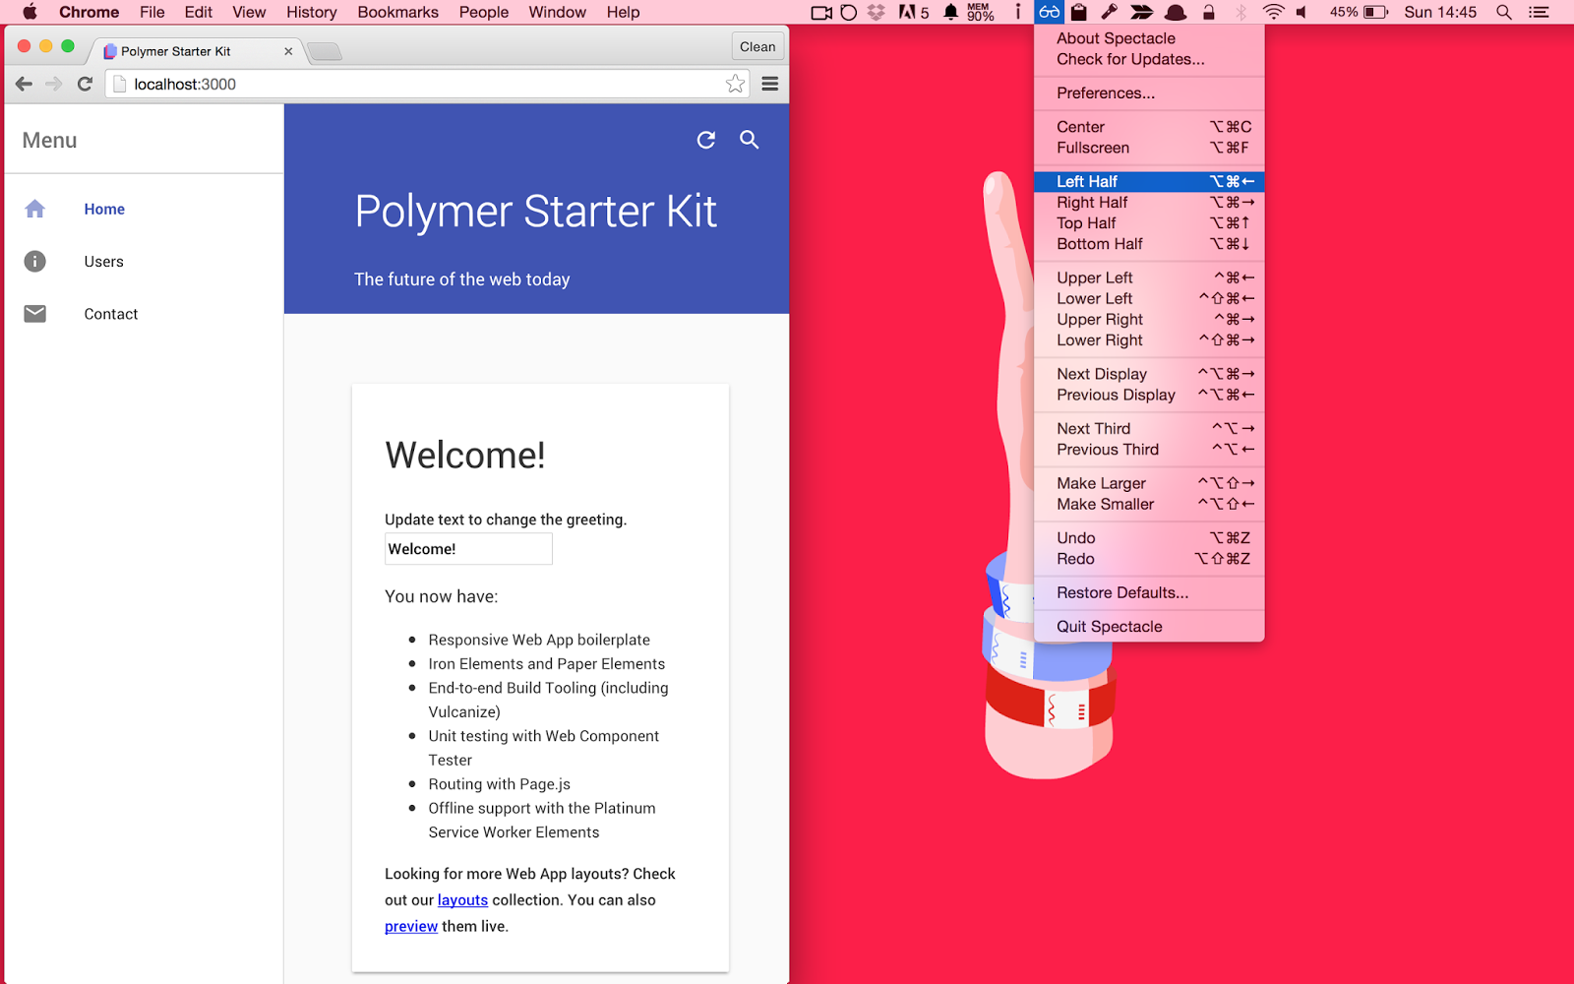The image size is (1574, 984).
Task: Follow the layouts link
Action: click(x=462, y=899)
